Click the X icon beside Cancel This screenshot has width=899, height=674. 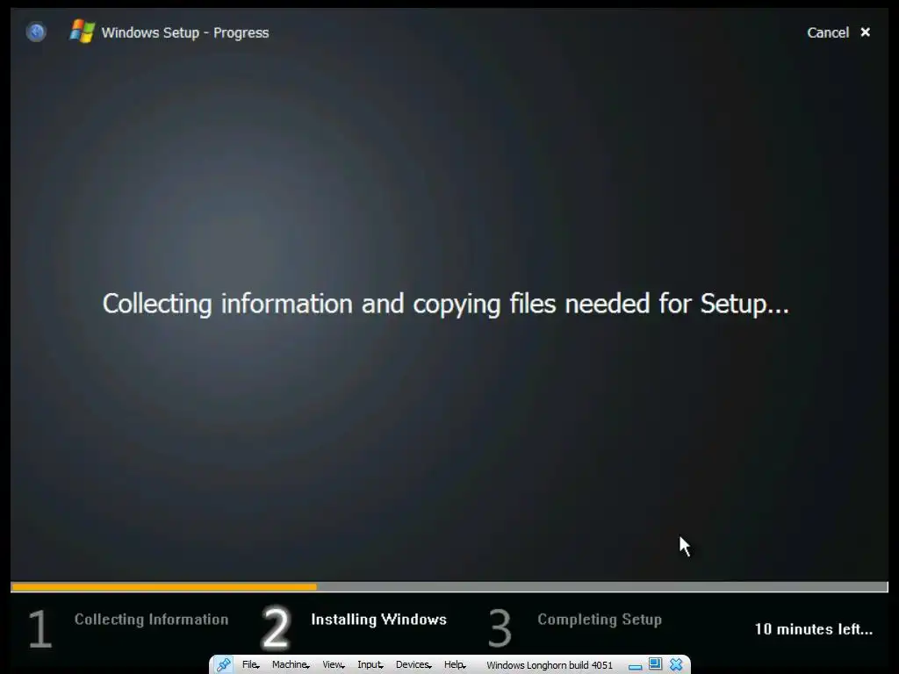coord(865,32)
